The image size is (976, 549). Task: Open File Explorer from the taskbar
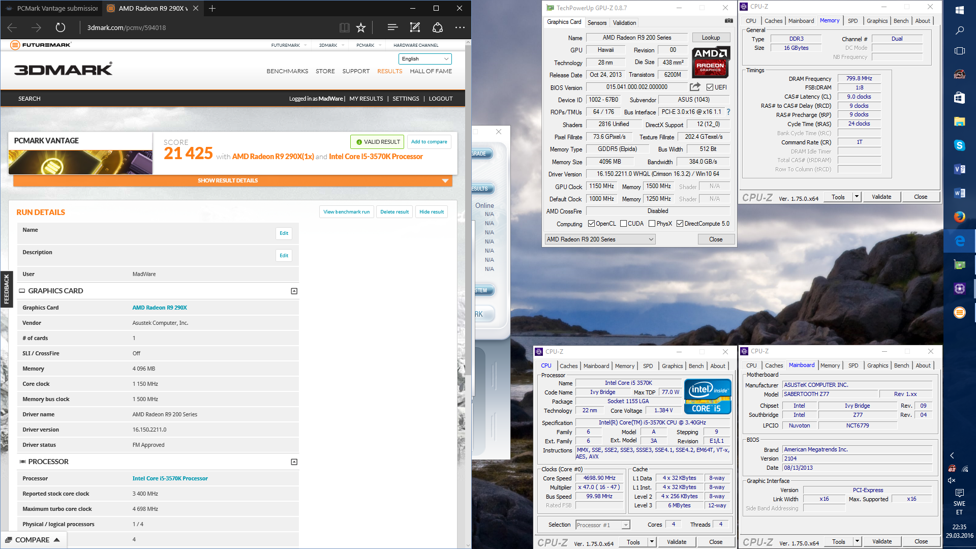(x=960, y=121)
